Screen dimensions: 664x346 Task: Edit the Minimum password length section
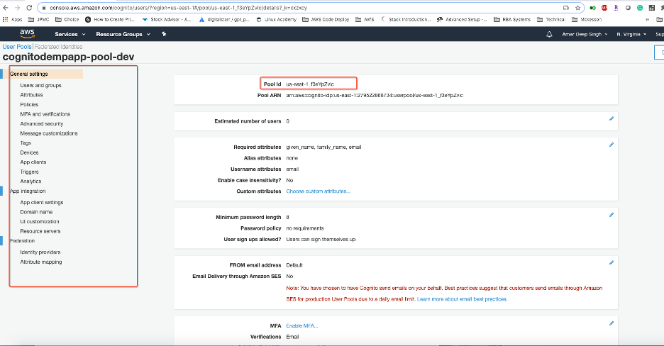tap(612, 215)
